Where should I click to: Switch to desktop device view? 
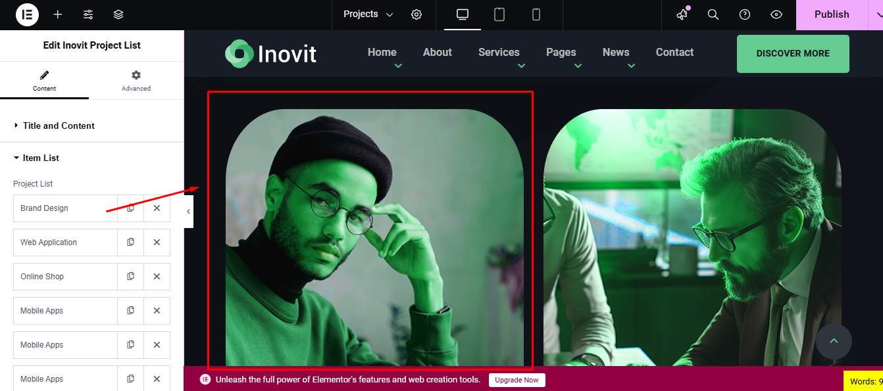(x=463, y=14)
